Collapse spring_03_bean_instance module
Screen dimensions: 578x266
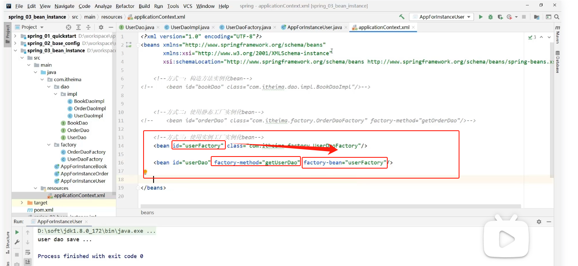point(15,51)
